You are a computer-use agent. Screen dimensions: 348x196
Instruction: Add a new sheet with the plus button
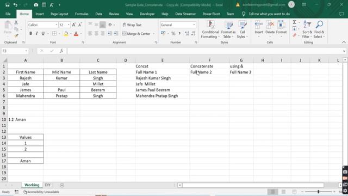click(62, 185)
